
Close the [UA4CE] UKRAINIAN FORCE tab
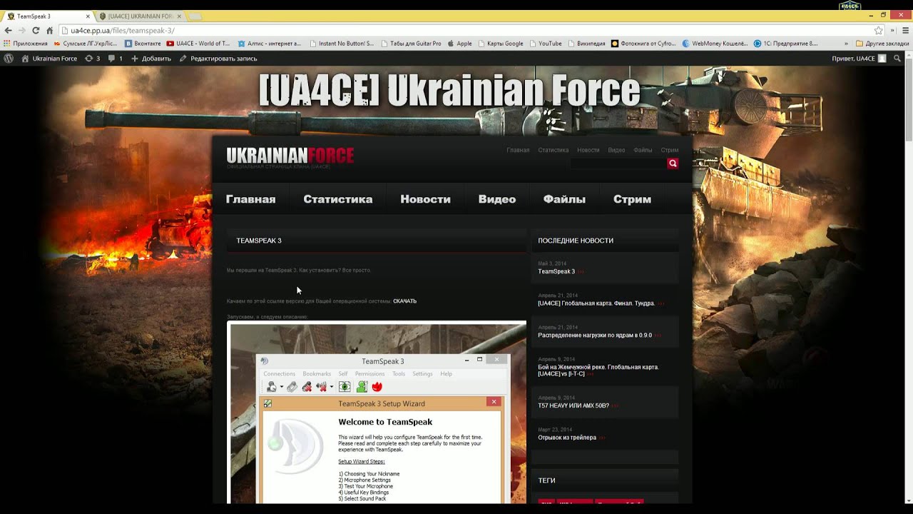pos(179,16)
